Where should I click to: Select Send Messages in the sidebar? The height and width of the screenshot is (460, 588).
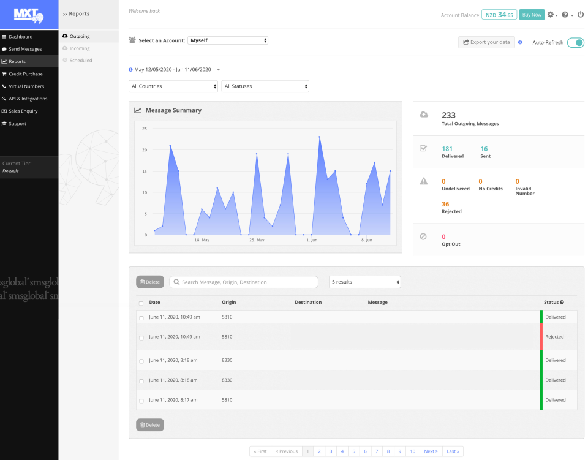point(26,49)
